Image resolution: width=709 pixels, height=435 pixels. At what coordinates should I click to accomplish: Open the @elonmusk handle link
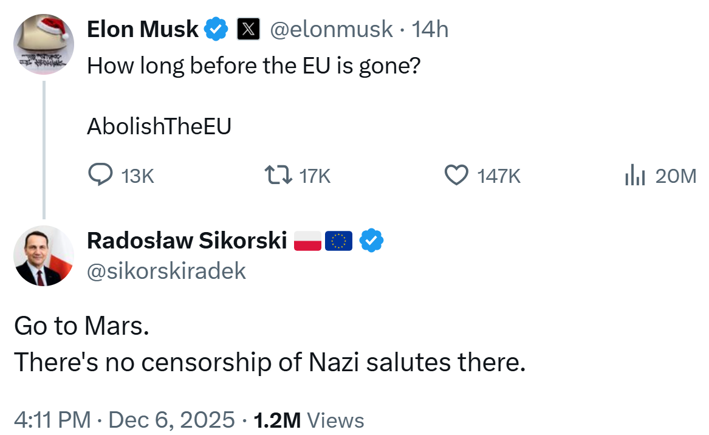[331, 29]
